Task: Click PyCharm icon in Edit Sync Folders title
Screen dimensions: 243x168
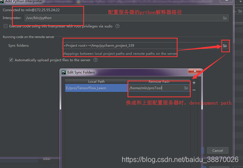Action: pos(64,72)
